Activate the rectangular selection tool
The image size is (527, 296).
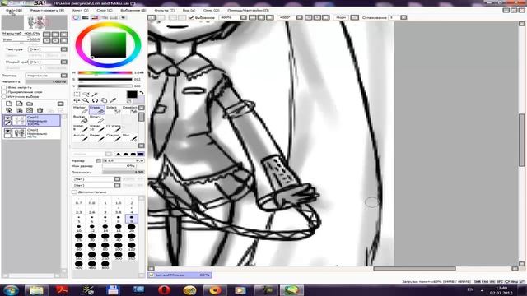[77, 95]
